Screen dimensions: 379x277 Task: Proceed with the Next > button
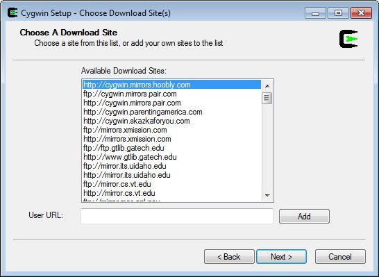[x=281, y=256]
